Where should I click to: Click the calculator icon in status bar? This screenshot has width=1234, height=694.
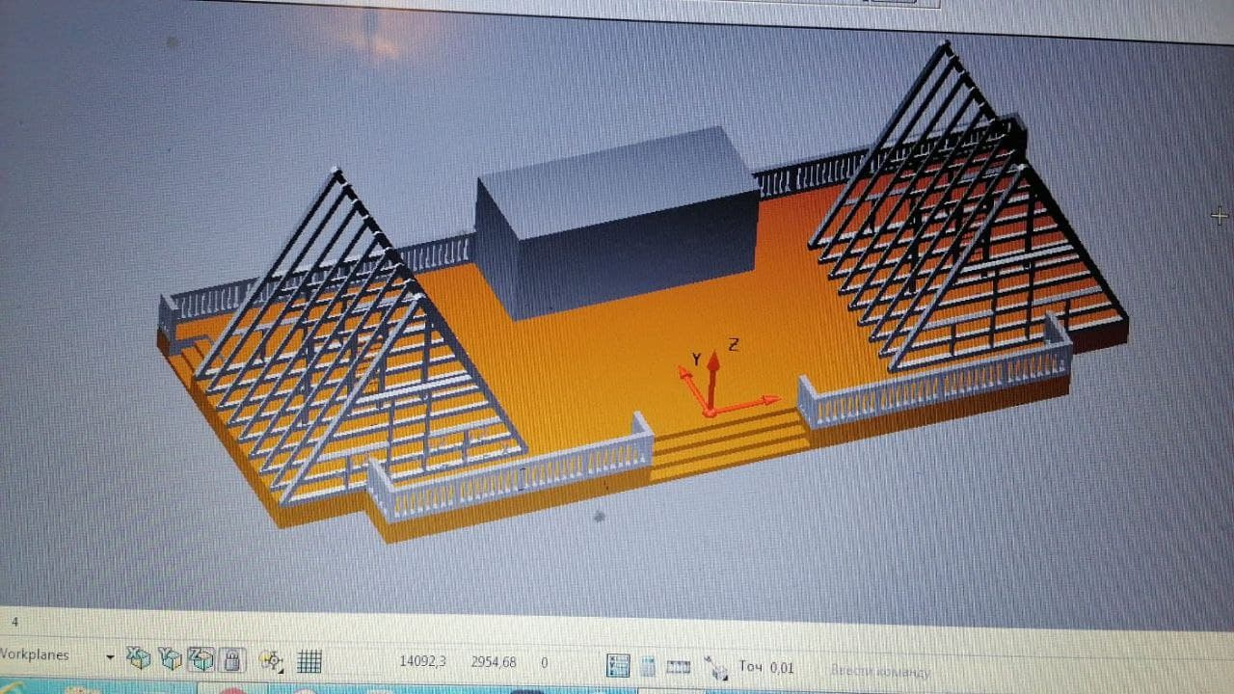tap(618, 665)
